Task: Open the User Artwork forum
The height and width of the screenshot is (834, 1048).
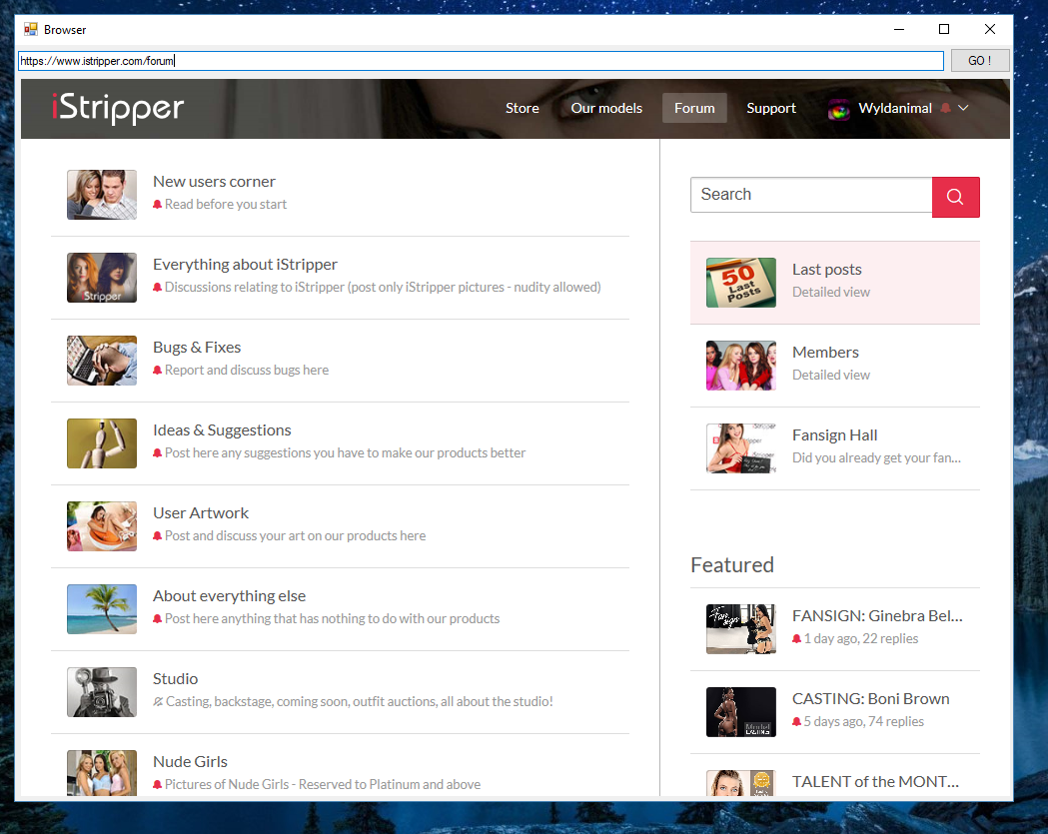Action: [x=201, y=512]
